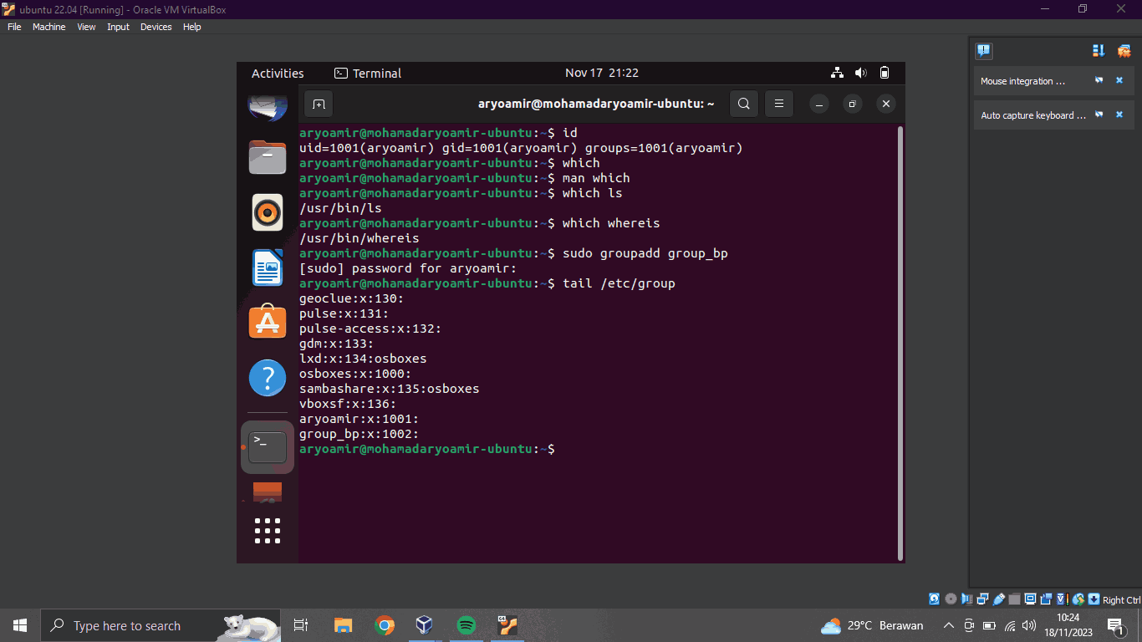Click the network adapters status icon
Viewport: 1142px width, 642px height.
tap(982, 599)
